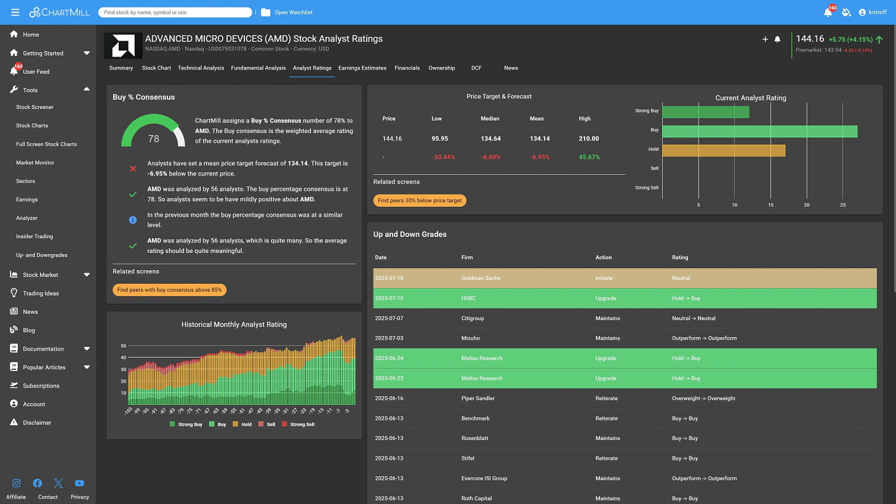The image size is (896, 504).
Task: Click the AMD company logo
Action: point(123,46)
